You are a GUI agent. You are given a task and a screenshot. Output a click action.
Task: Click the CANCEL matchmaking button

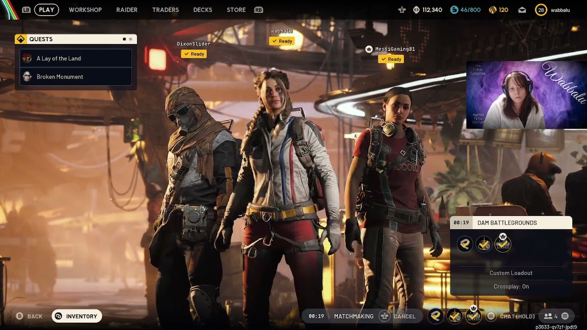pos(399,316)
